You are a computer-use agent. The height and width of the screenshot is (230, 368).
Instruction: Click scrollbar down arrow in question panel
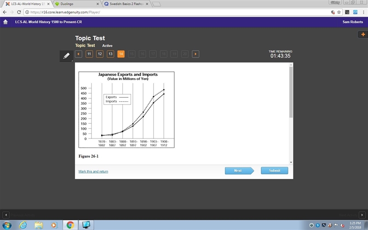291,162
